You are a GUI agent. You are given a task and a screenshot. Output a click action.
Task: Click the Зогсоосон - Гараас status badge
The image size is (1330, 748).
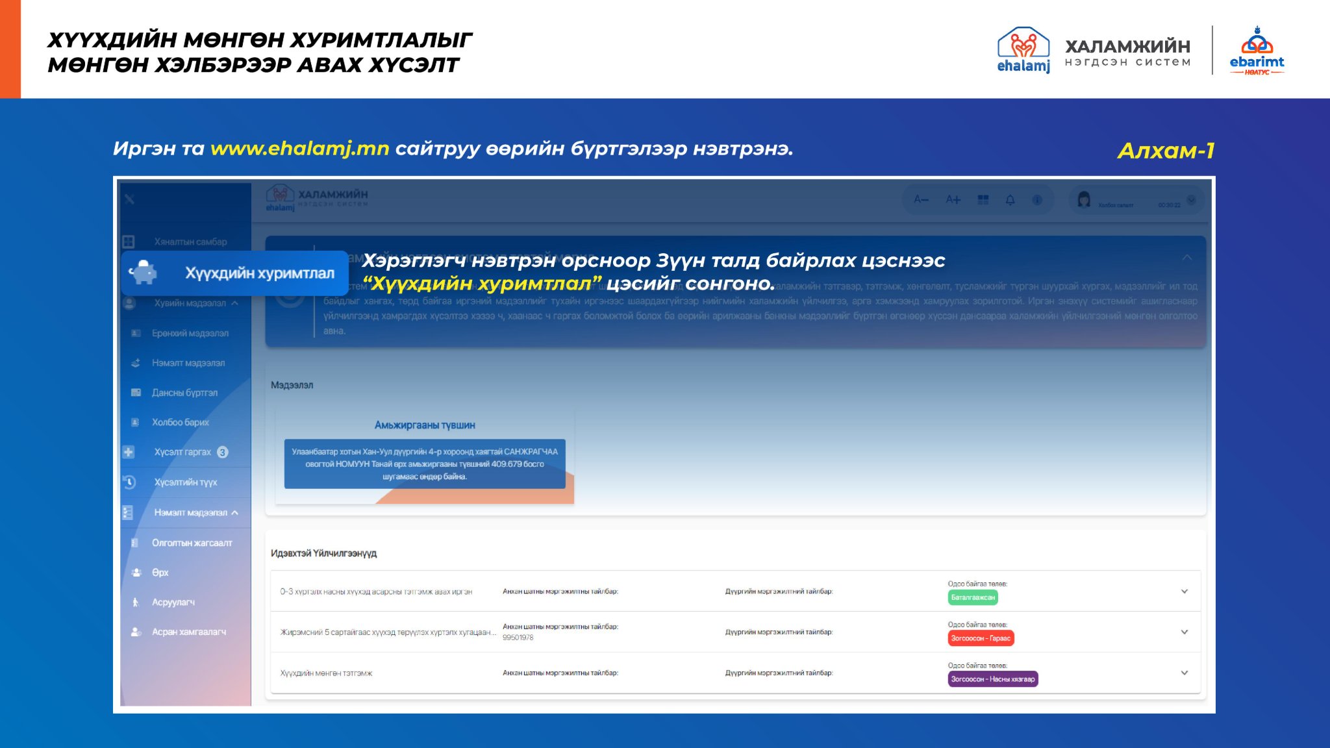(981, 638)
